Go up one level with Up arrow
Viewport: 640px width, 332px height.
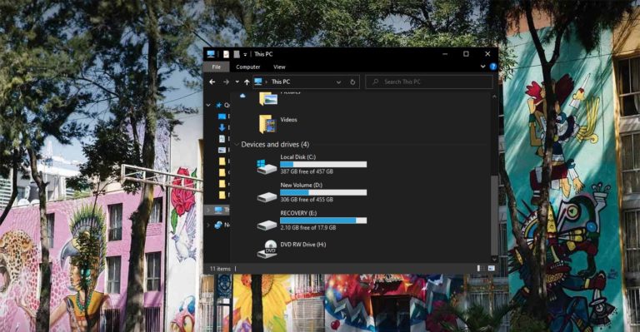click(x=247, y=82)
